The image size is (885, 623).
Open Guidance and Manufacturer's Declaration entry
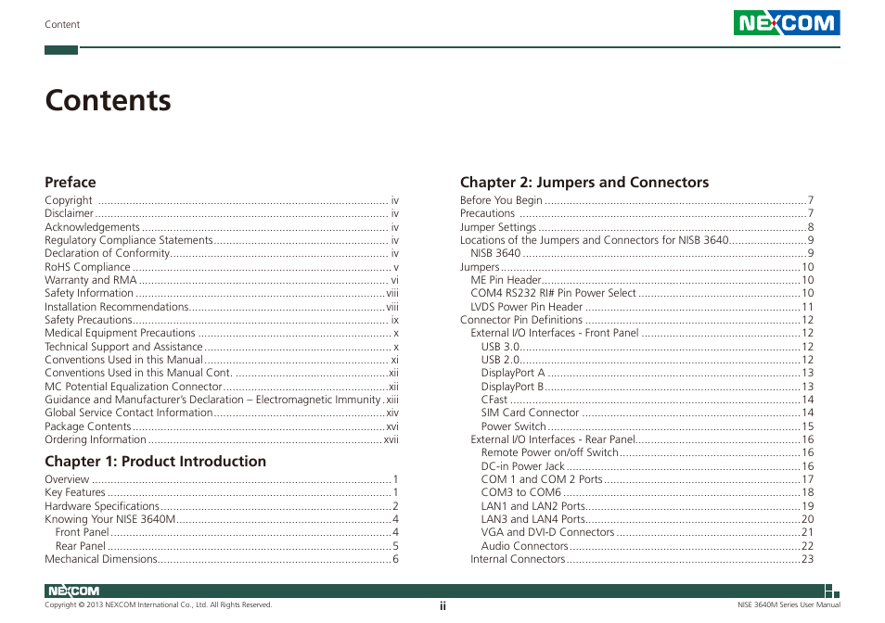pos(222,400)
